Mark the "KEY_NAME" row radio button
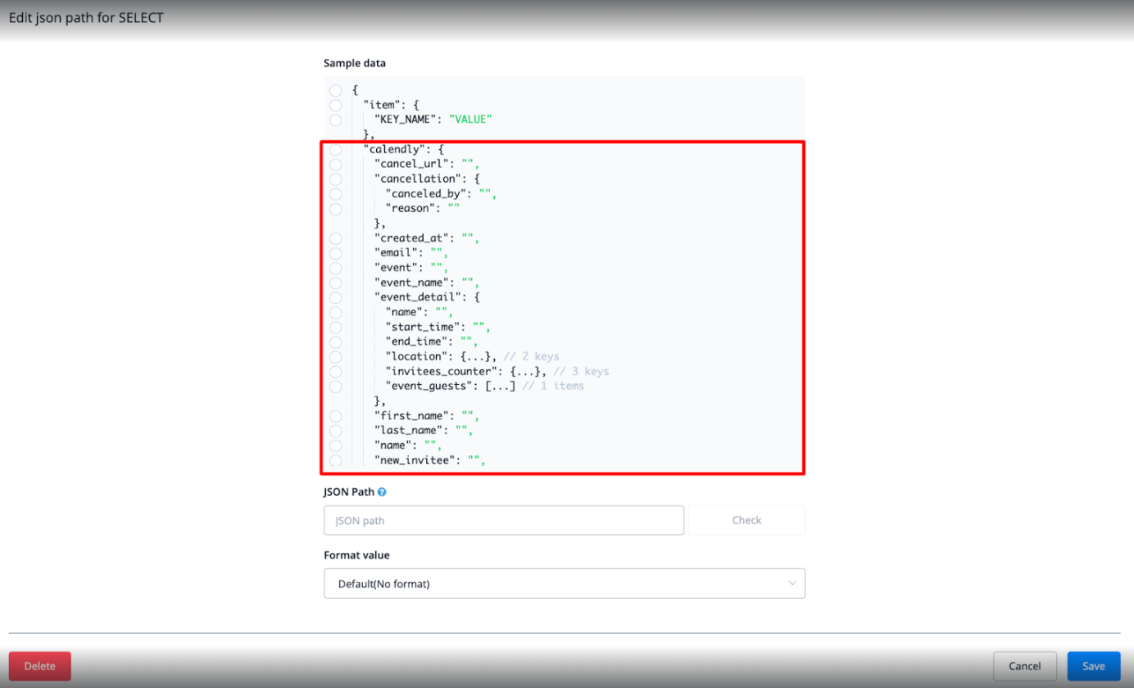Image resolution: width=1134 pixels, height=688 pixels. coord(335,120)
